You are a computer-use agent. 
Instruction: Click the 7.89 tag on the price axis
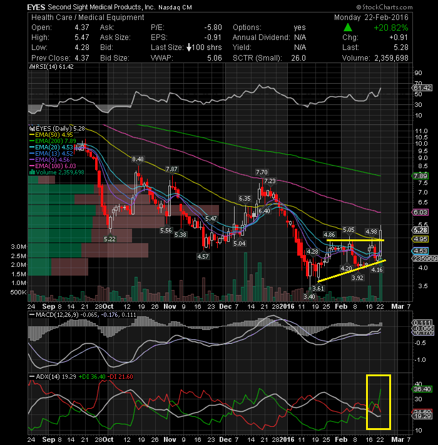[420, 176]
